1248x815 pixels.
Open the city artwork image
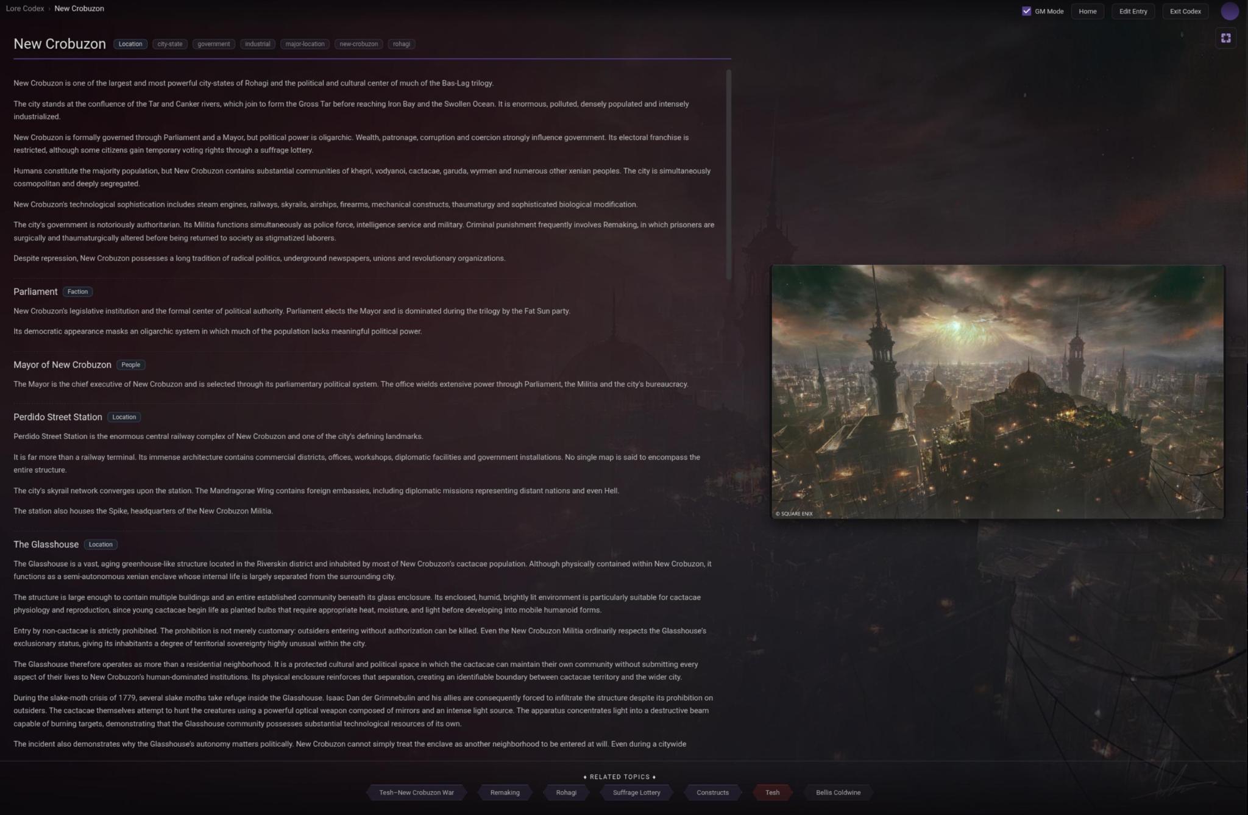pos(998,391)
